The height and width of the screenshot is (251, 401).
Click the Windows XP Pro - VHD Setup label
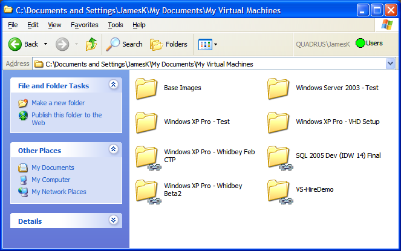[x=337, y=122]
